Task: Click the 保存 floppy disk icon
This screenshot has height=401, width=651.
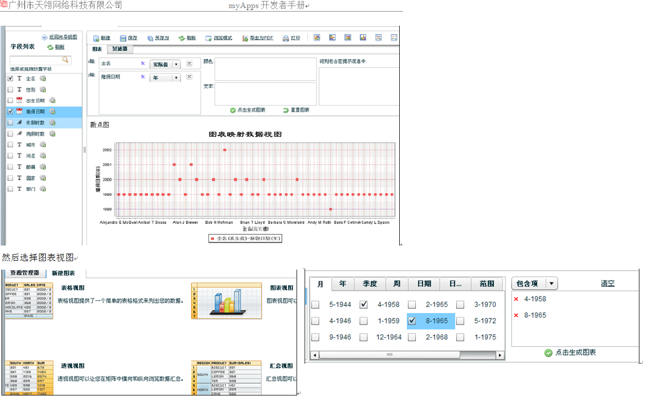Action: point(123,38)
